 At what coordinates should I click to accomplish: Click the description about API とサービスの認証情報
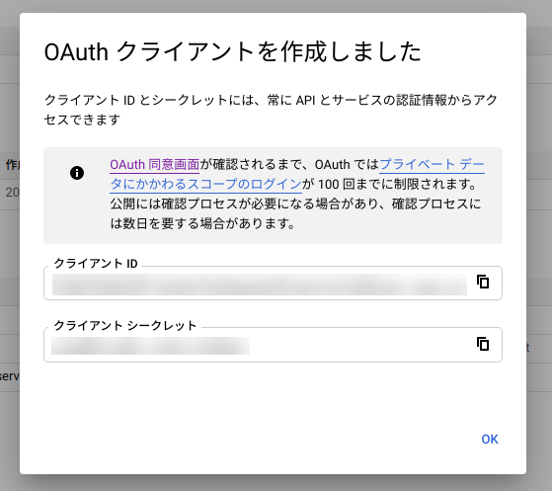271,110
